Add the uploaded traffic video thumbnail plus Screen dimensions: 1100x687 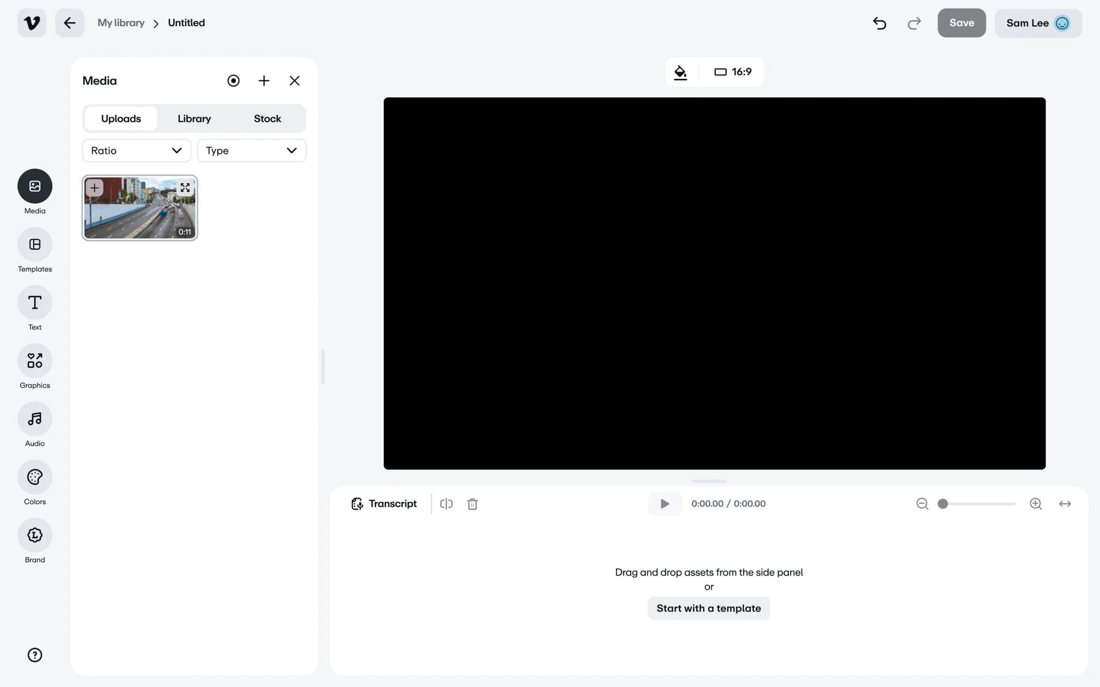pos(95,188)
